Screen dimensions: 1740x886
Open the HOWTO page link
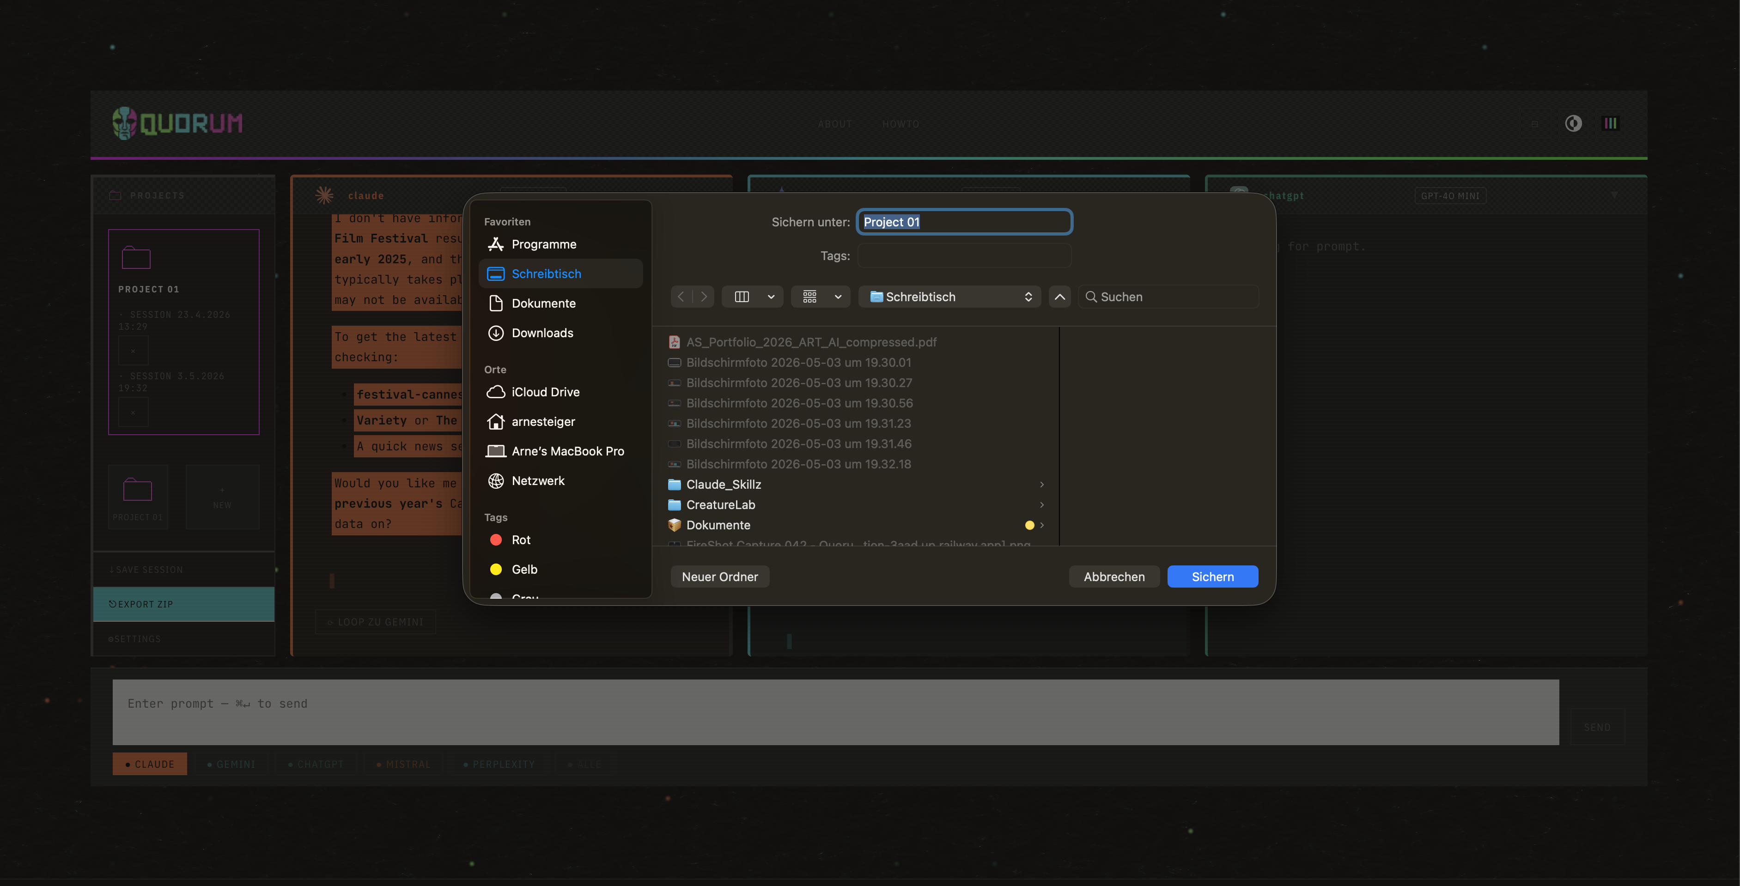point(900,124)
